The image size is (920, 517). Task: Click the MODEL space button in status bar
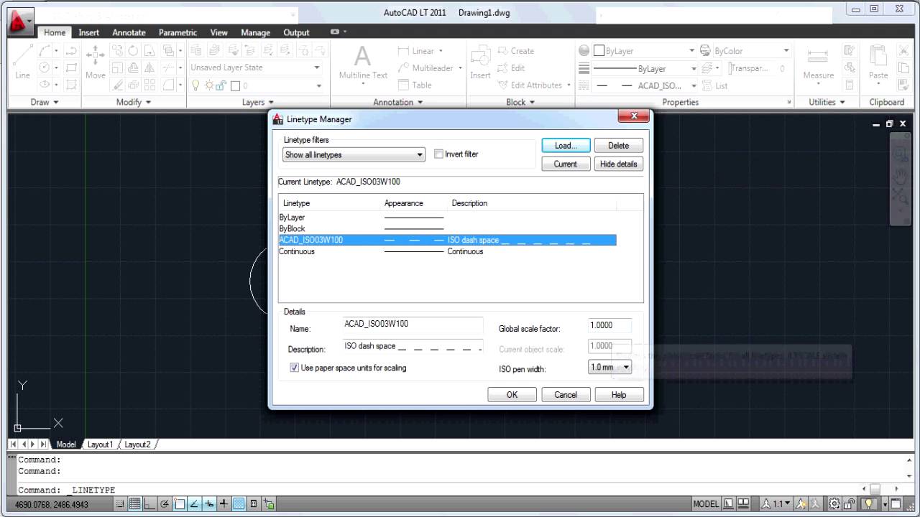(706, 504)
